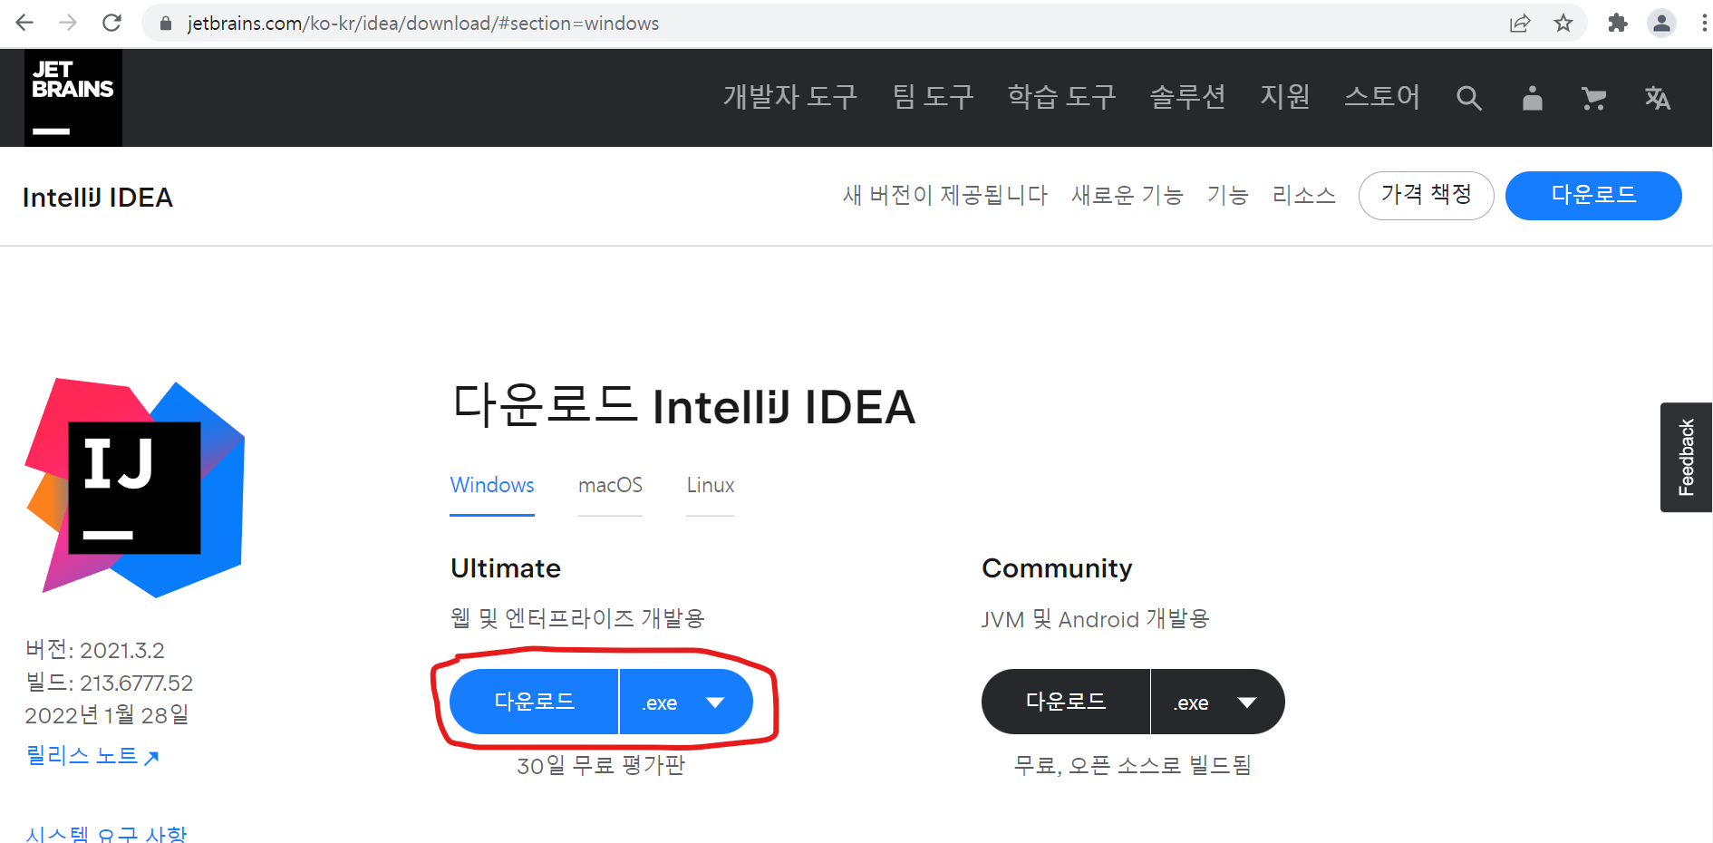Expand Community .exe format dropdown
The image size is (1713, 843).
1218,702
